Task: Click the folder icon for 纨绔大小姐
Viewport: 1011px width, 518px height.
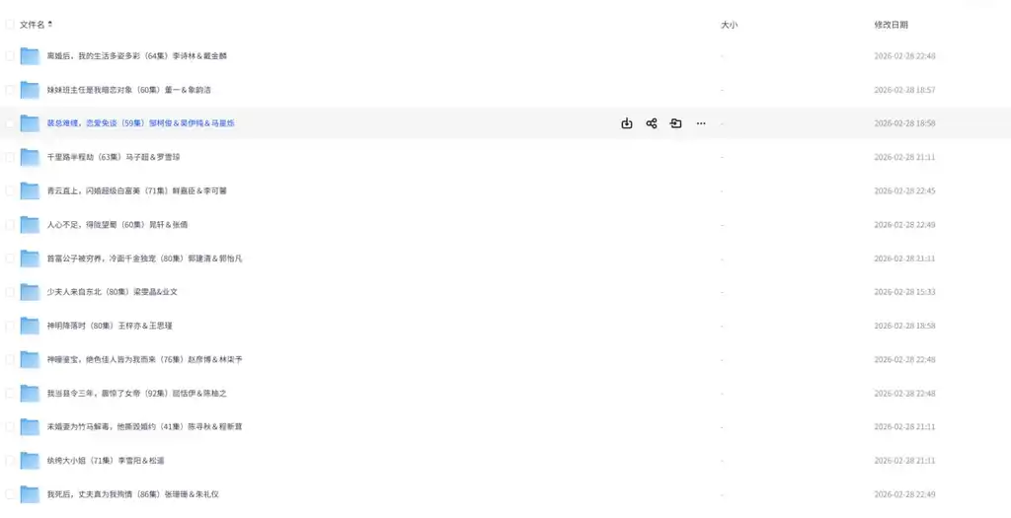Action: 30,461
